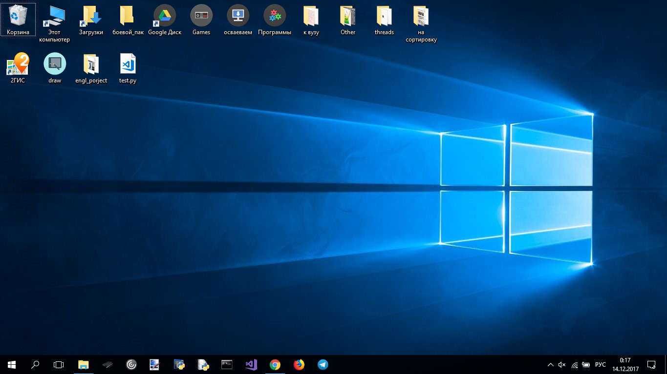Image resolution: width=667 pixels, height=374 pixels.
Task: Click the muted volume tray icon
Action: click(x=562, y=365)
